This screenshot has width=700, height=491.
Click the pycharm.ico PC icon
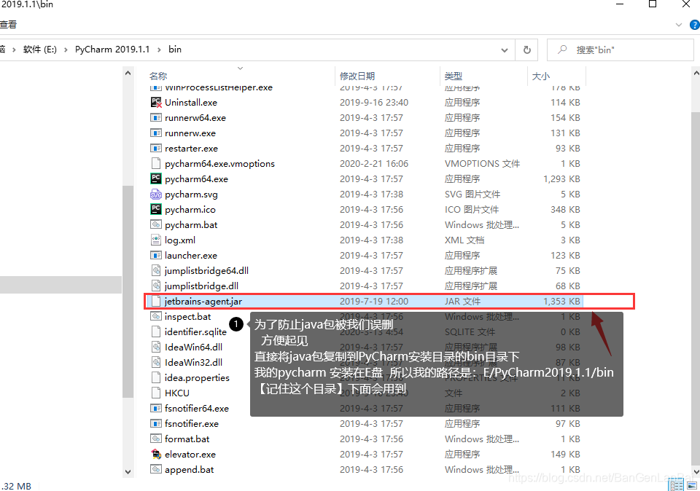pyautogui.click(x=156, y=210)
